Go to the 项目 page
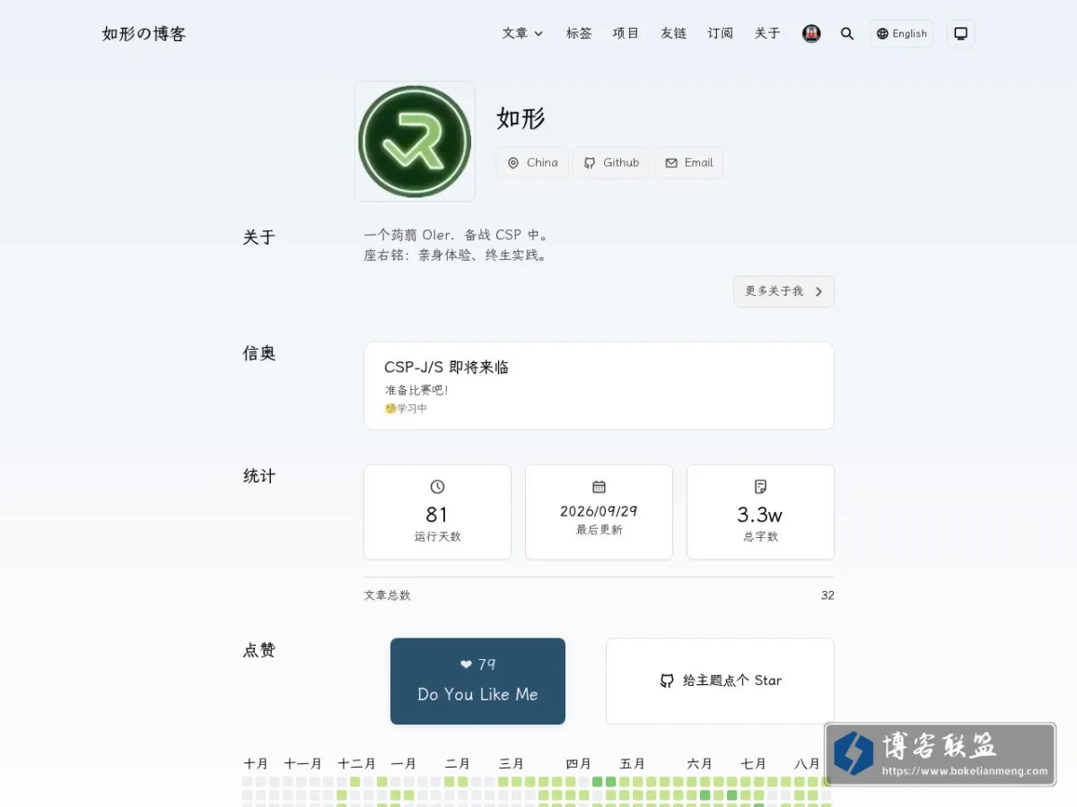Screen dimensions: 1077x807 pyautogui.click(x=626, y=33)
